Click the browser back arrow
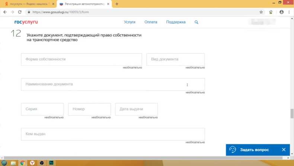 point(4,12)
